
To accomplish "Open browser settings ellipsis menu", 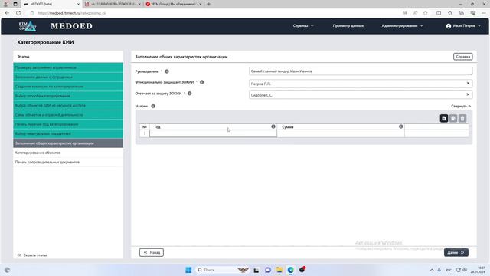I will [x=484, y=13].
